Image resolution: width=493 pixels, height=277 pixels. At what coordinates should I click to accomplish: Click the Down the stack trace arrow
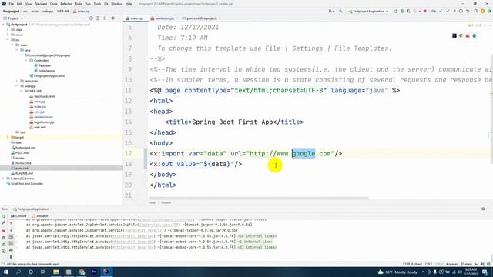point(11,230)
